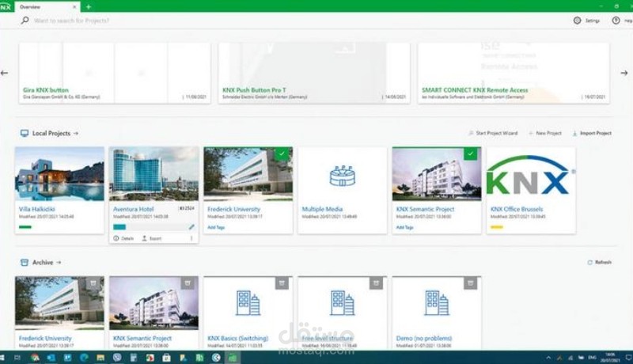
Task: Open a new tab with plus button
Action: pyautogui.click(x=89, y=7)
